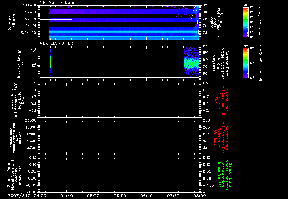Click the ergs/(cm**2-sr-sec-eV) color bar units label

(260, 63)
